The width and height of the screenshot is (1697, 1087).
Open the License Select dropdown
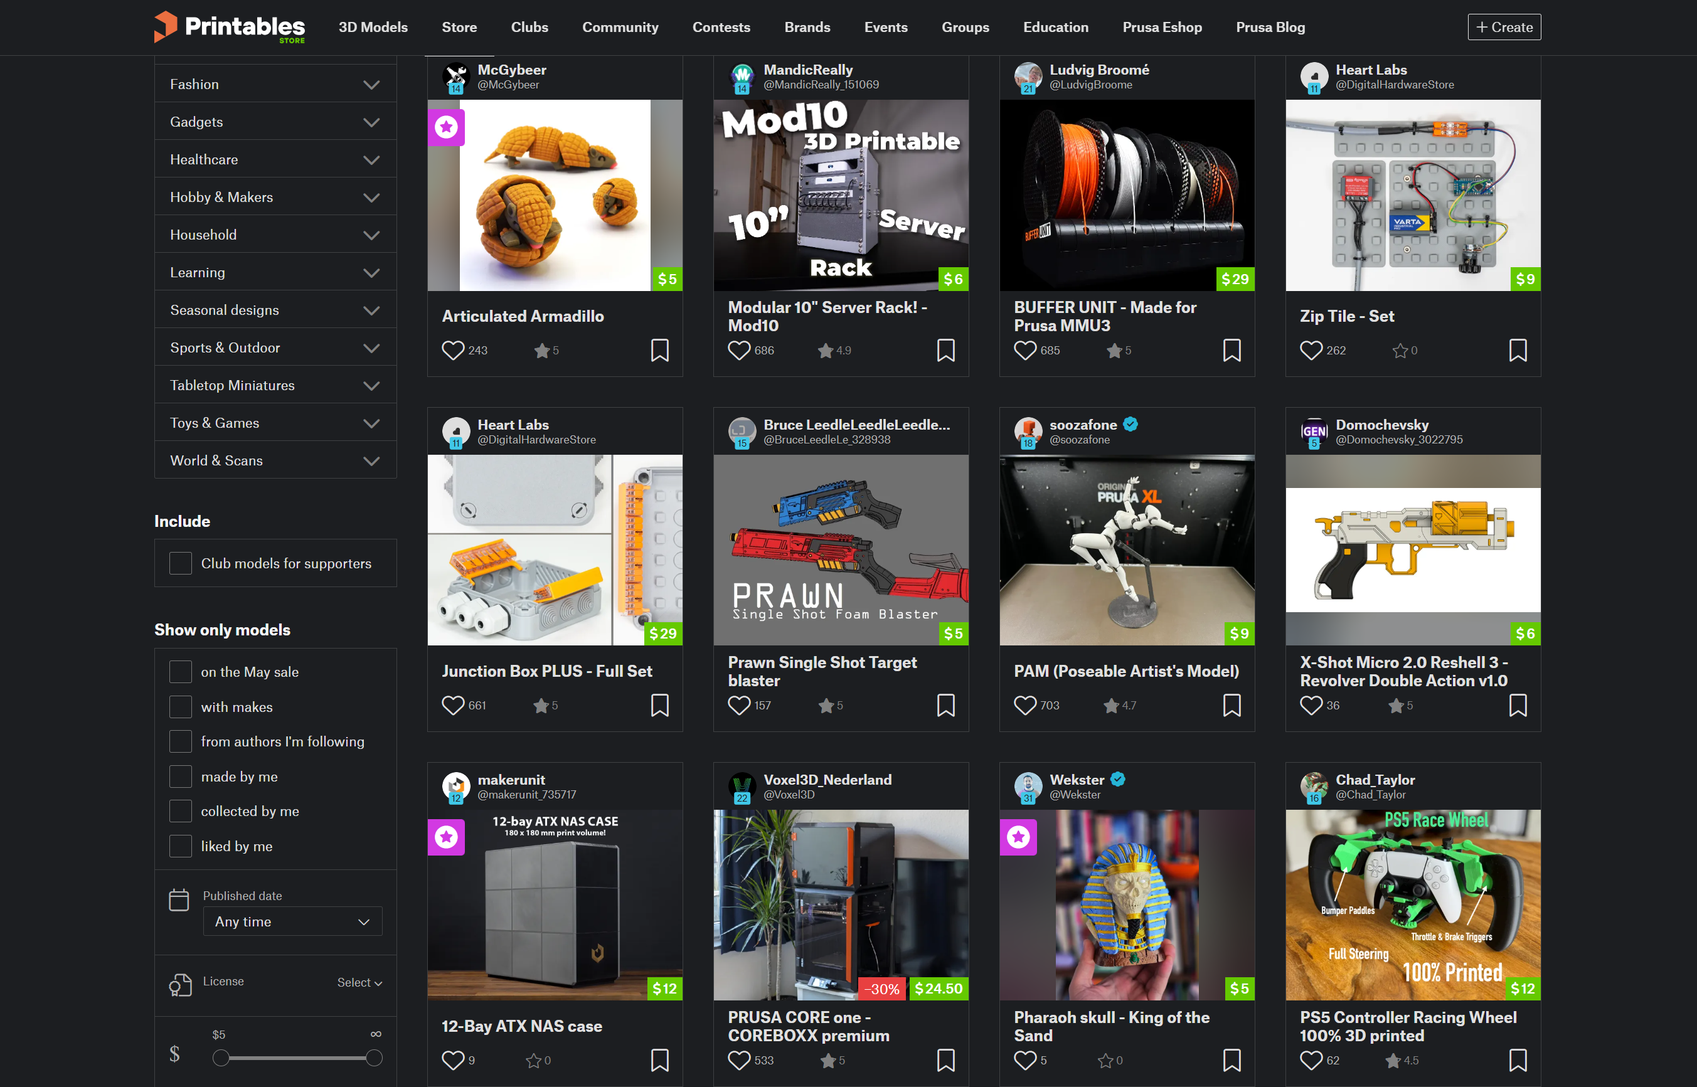(359, 982)
